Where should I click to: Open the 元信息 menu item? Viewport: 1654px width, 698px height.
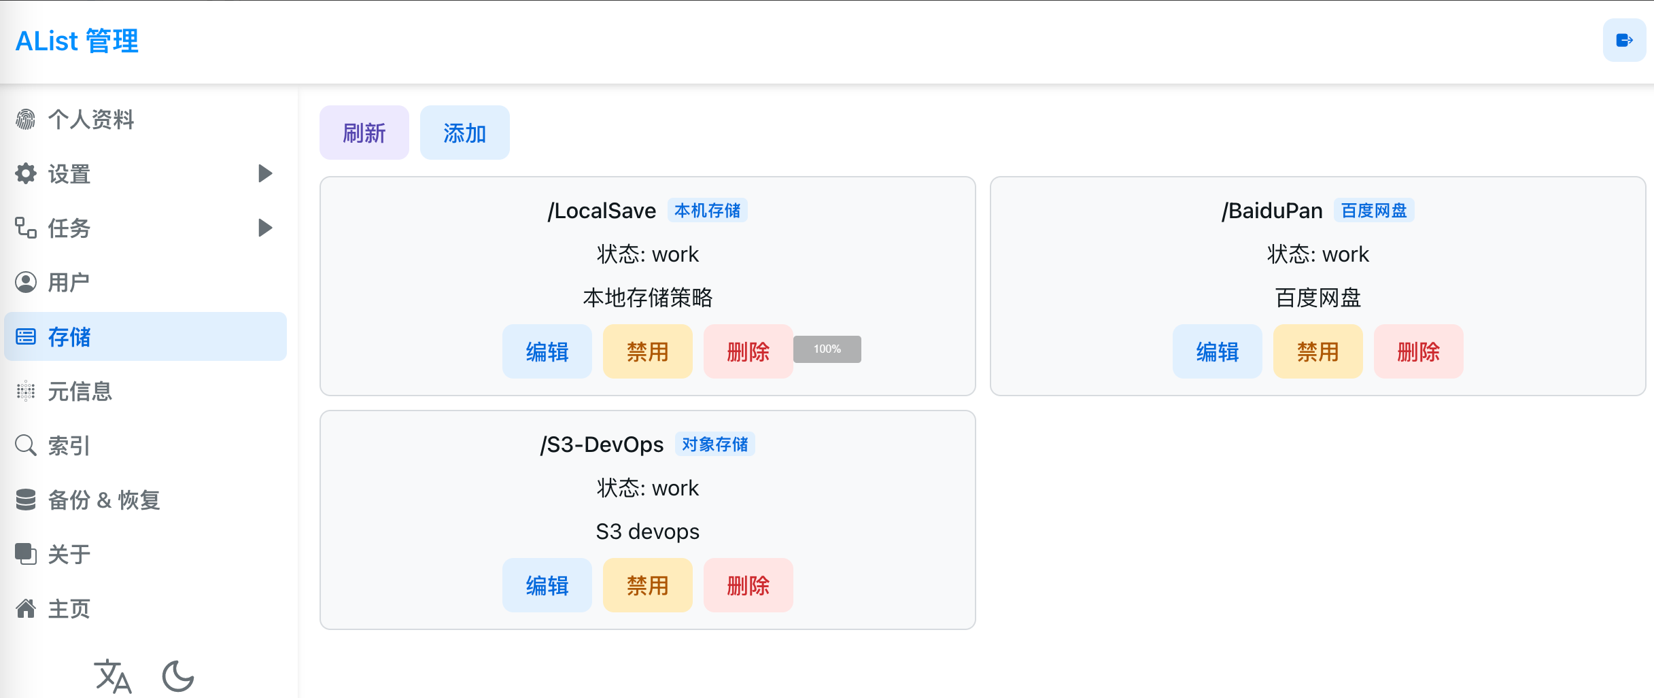(80, 391)
